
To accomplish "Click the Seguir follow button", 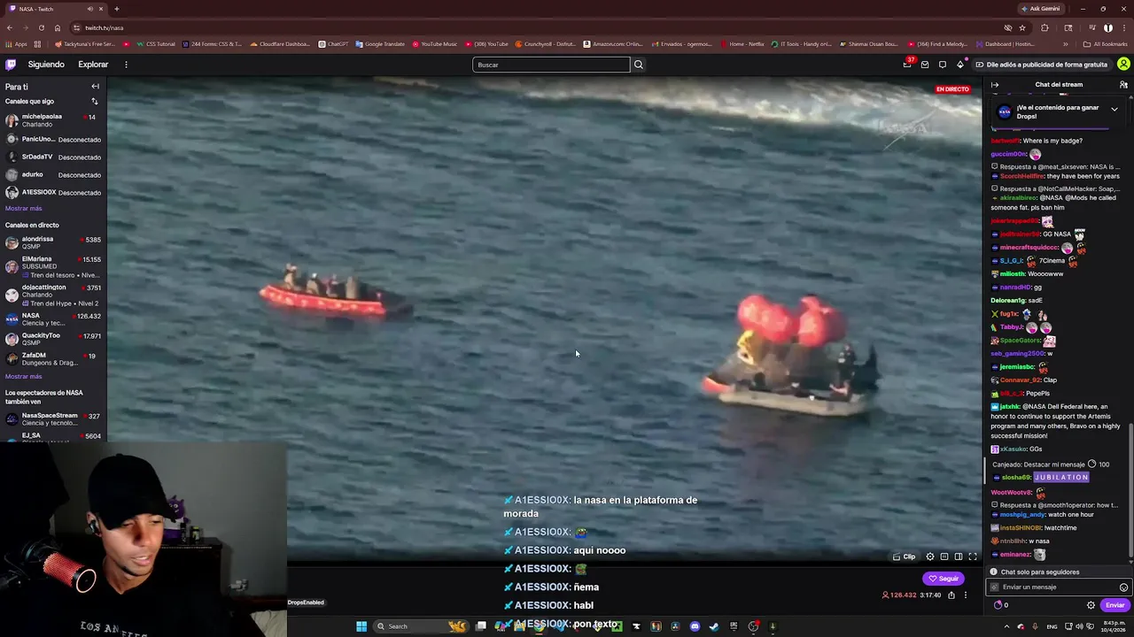I will pos(944,579).
